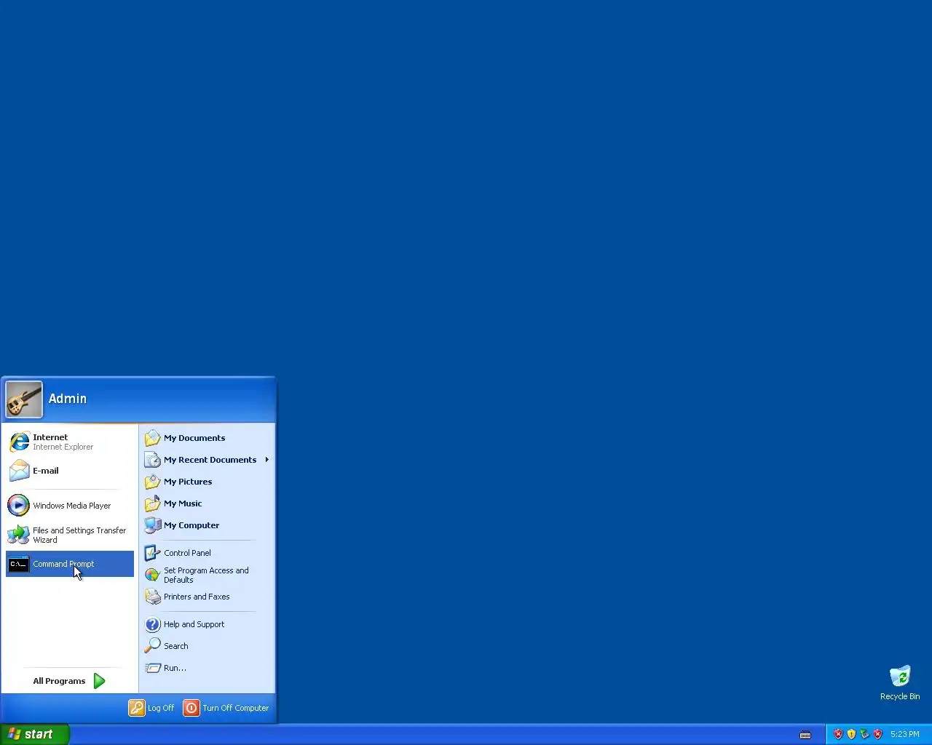
Task: Click Turn Off Computer
Action: pos(226,708)
